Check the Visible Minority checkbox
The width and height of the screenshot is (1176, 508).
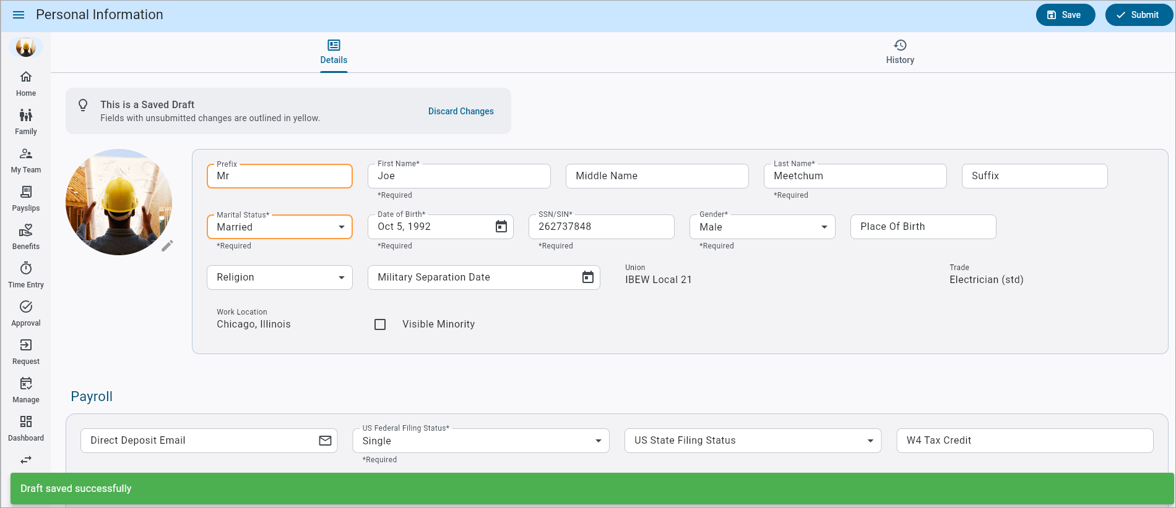[380, 324]
